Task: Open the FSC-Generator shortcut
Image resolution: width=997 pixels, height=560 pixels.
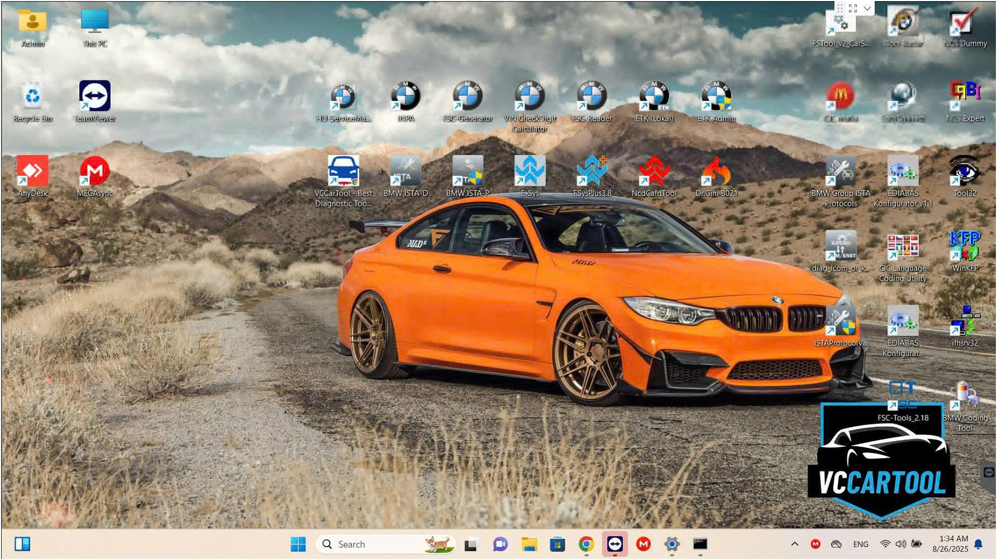Action: (468, 97)
